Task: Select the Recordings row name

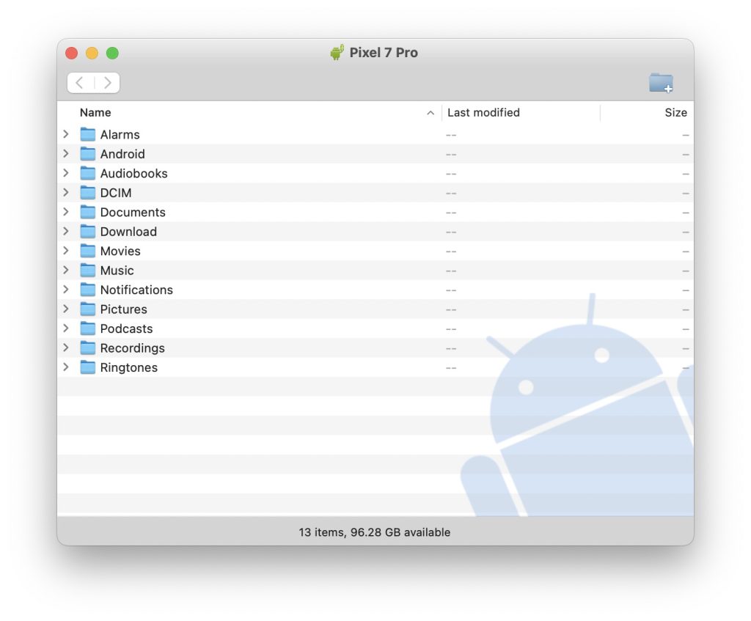Action: [132, 348]
